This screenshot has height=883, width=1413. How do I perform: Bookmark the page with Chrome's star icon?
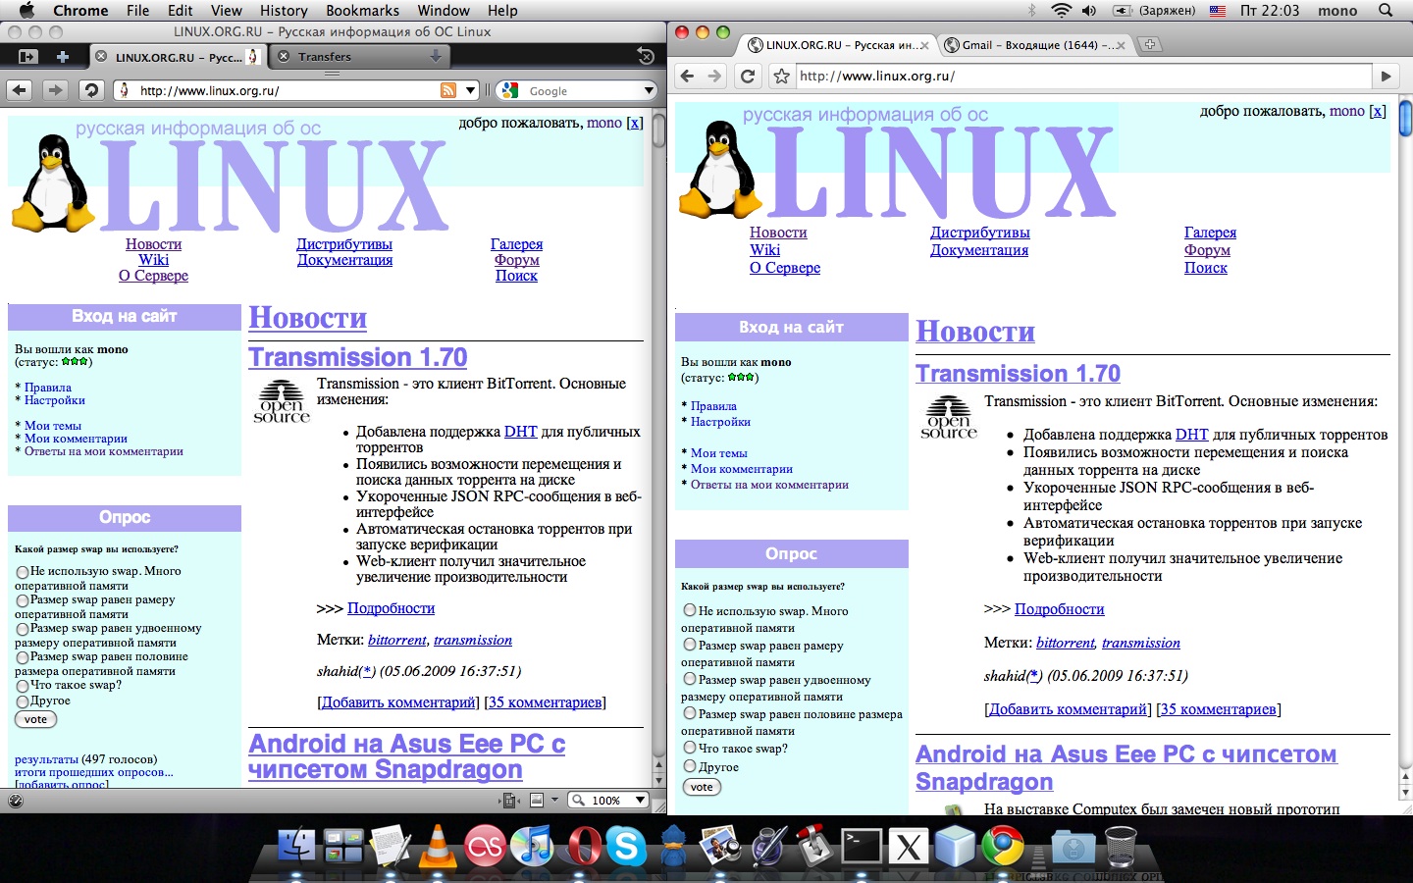tap(781, 77)
